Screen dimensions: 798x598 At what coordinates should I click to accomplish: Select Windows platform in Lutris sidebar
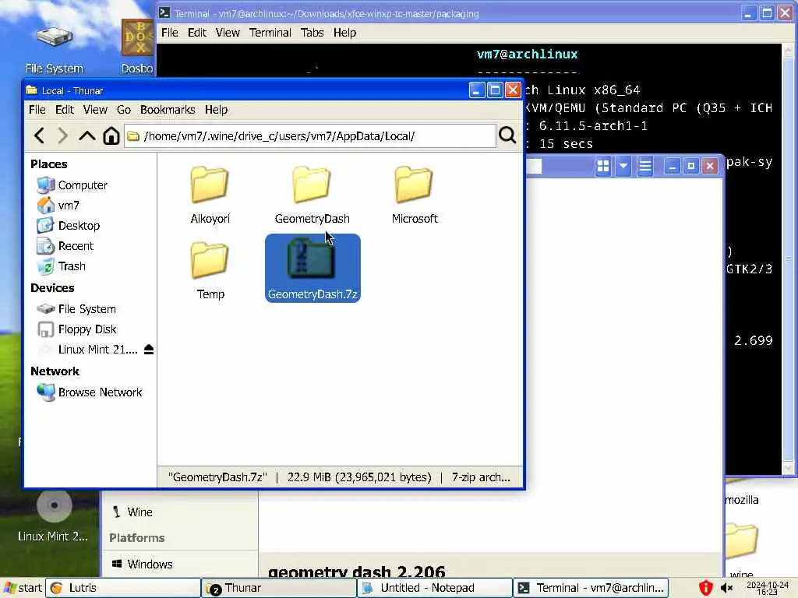click(x=142, y=564)
